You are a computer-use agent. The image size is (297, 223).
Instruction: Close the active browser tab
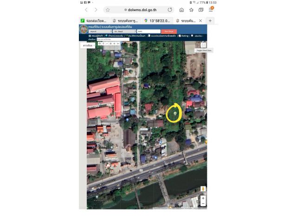click(x=200, y=20)
